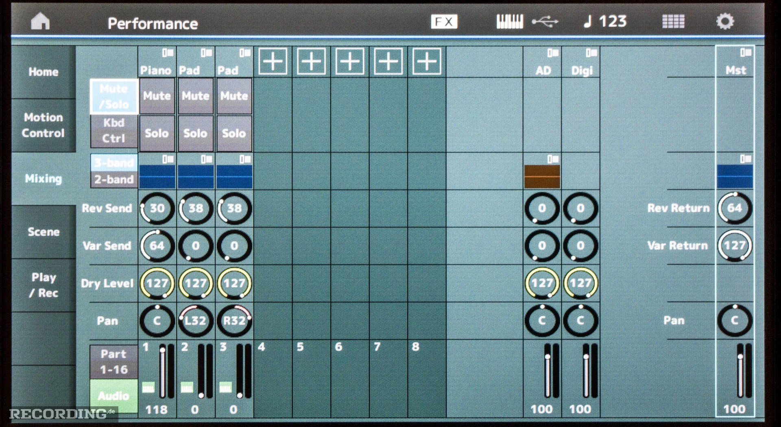Image resolution: width=781 pixels, height=427 pixels.
Task: Select the Piano Var Send knob (64)
Action: click(157, 246)
